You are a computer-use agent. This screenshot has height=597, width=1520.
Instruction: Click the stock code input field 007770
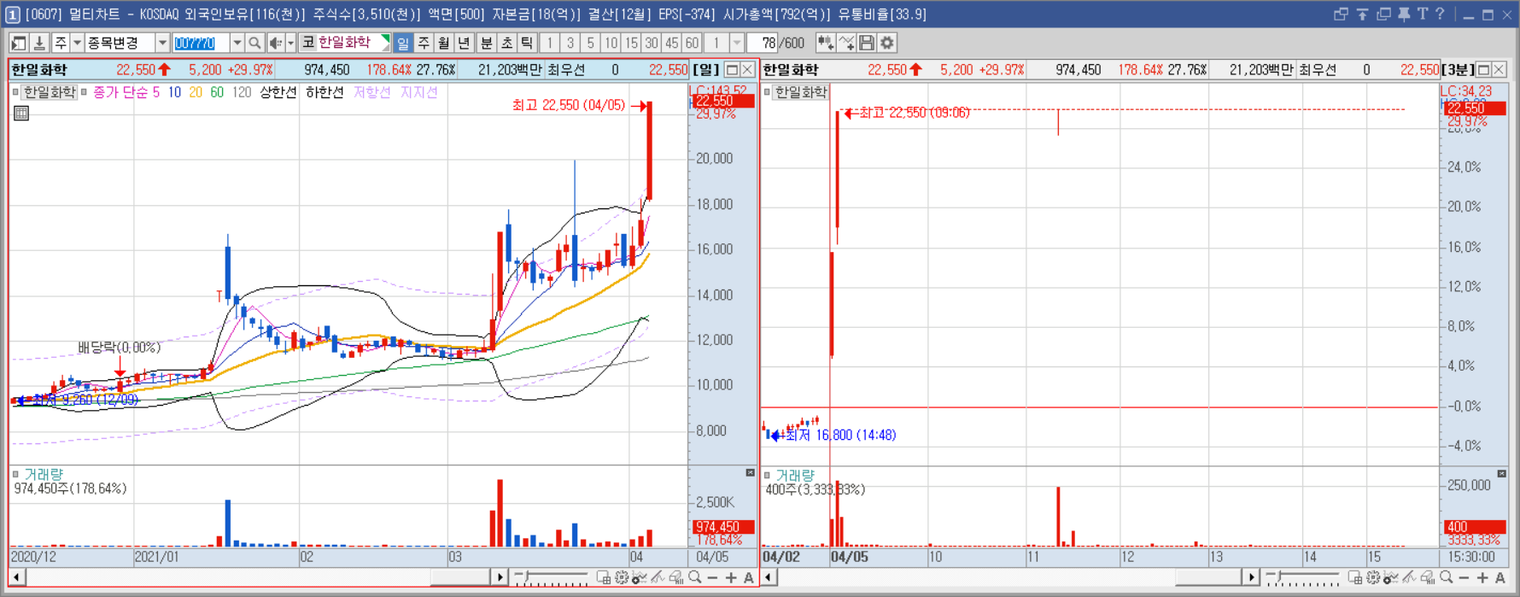coord(201,43)
